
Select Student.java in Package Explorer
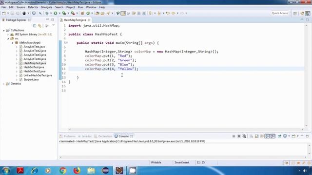pyautogui.click(x=31, y=80)
